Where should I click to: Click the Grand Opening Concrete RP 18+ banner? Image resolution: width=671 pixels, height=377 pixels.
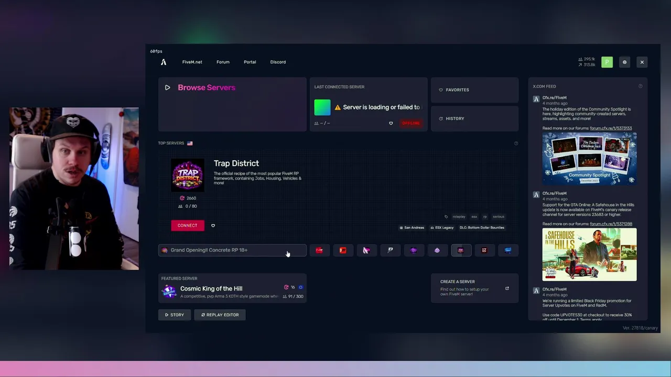click(x=232, y=250)
